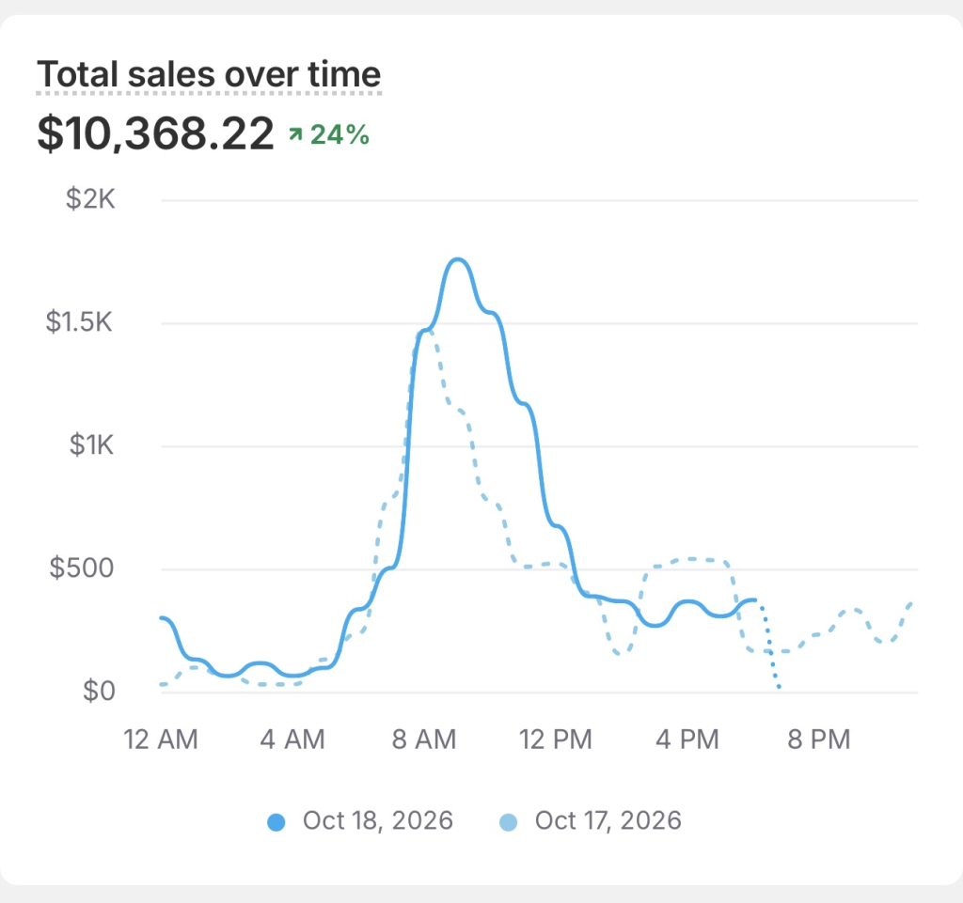Click the dotted projection line end at $0

click(x=779, y=687)
